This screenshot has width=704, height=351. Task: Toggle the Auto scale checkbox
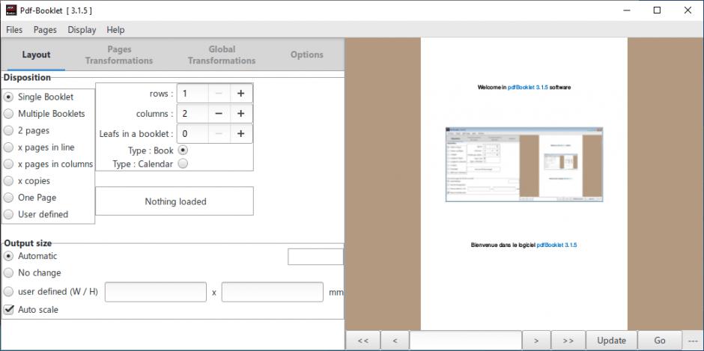click(x=8, y=310)
